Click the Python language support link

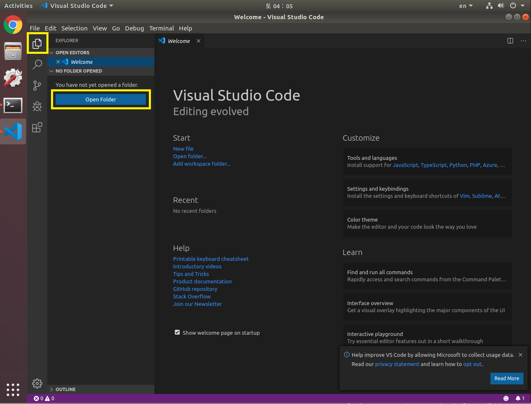tap(458, 165)
